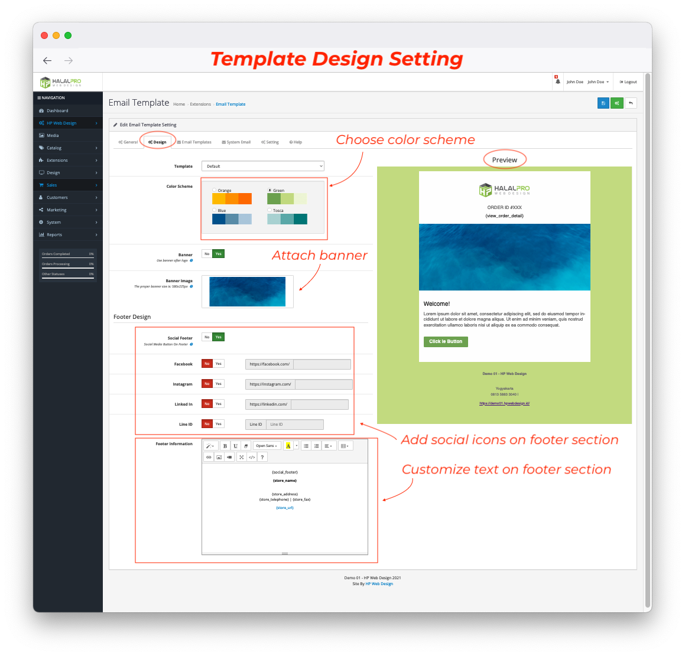Insert an unordered bullet list
Screen dimensions: 685x656
[x=306, y=446]
